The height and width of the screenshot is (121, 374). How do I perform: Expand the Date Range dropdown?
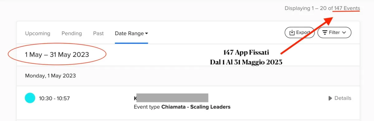pos(131,33)
